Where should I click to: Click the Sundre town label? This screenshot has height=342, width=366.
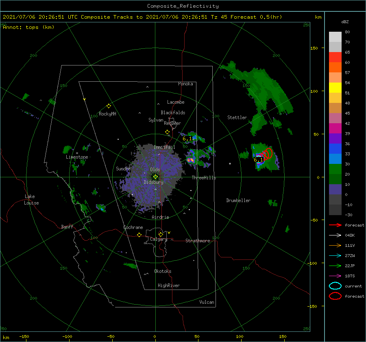pos(123,168)
